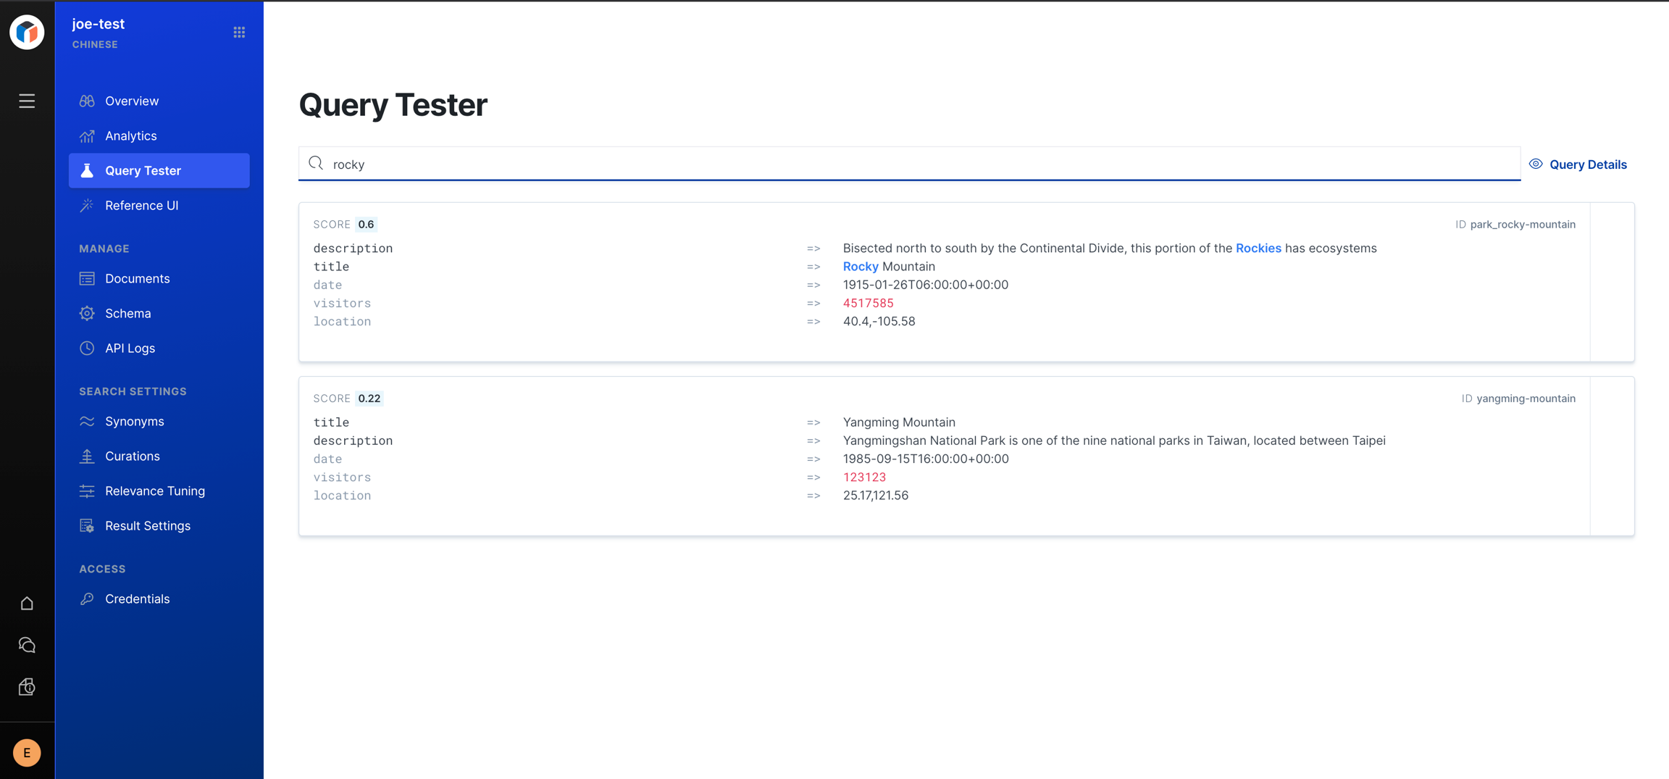Click the Synonyms wave icon
The height and width of the screenshot is (779, 1669).
click(x=87, y=421)
